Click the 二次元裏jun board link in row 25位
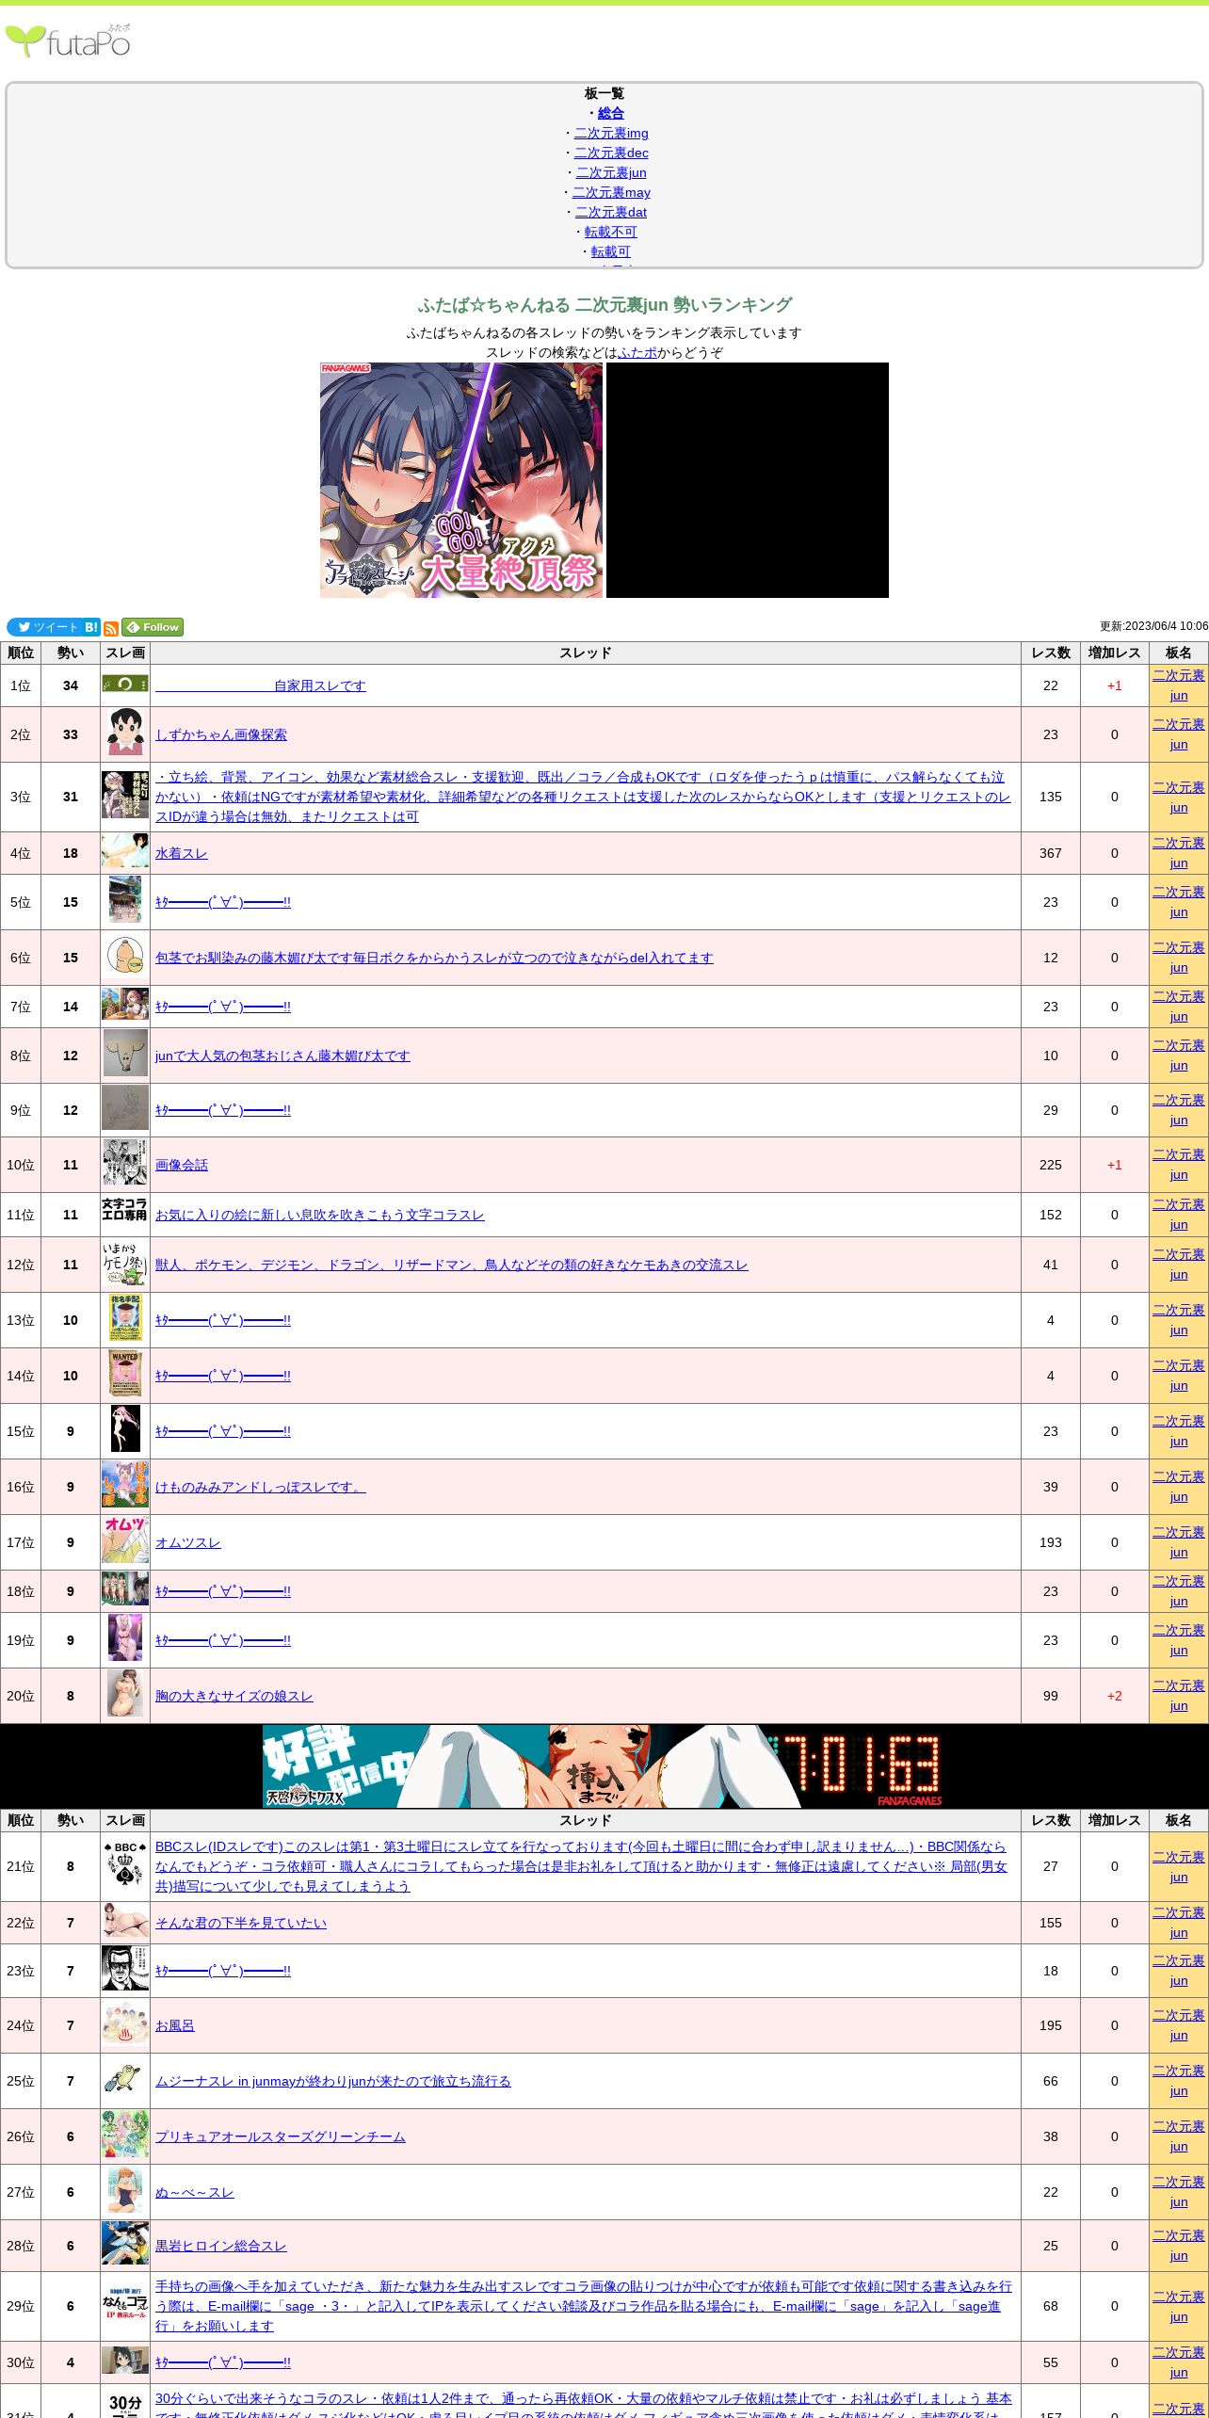Screen dimensions: 1209x2418 tap(1179, 2081)
